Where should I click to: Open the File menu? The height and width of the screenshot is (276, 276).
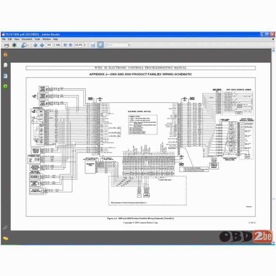(4, 39)
